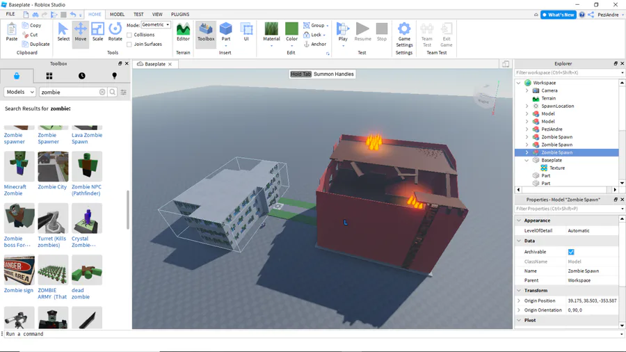626x352 pixels.
Task: Collapse the Workspace tree node
Action: click(x=519, y=83)
